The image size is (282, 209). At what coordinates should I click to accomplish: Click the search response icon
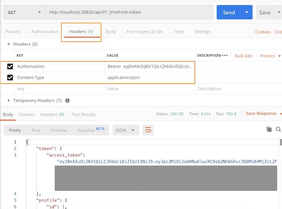coord(278,129)
